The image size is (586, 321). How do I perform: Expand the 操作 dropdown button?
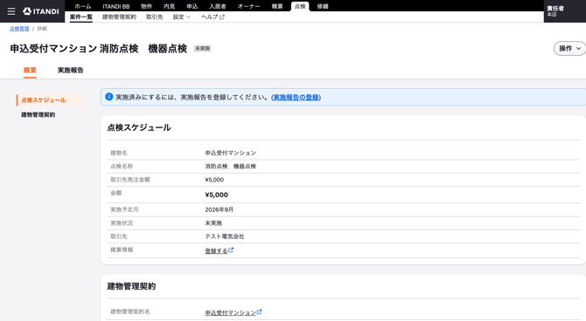point(570,49)
